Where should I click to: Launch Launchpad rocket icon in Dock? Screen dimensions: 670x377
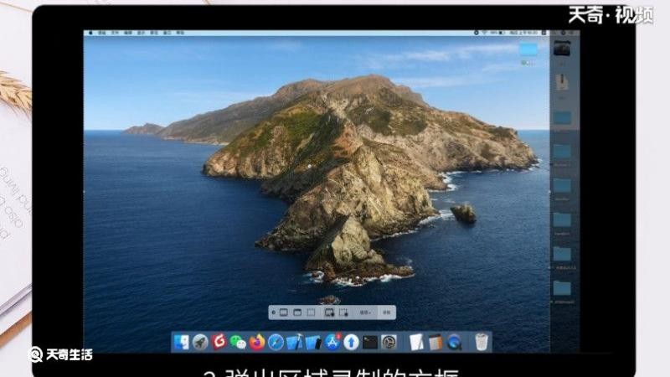(200, 343)
